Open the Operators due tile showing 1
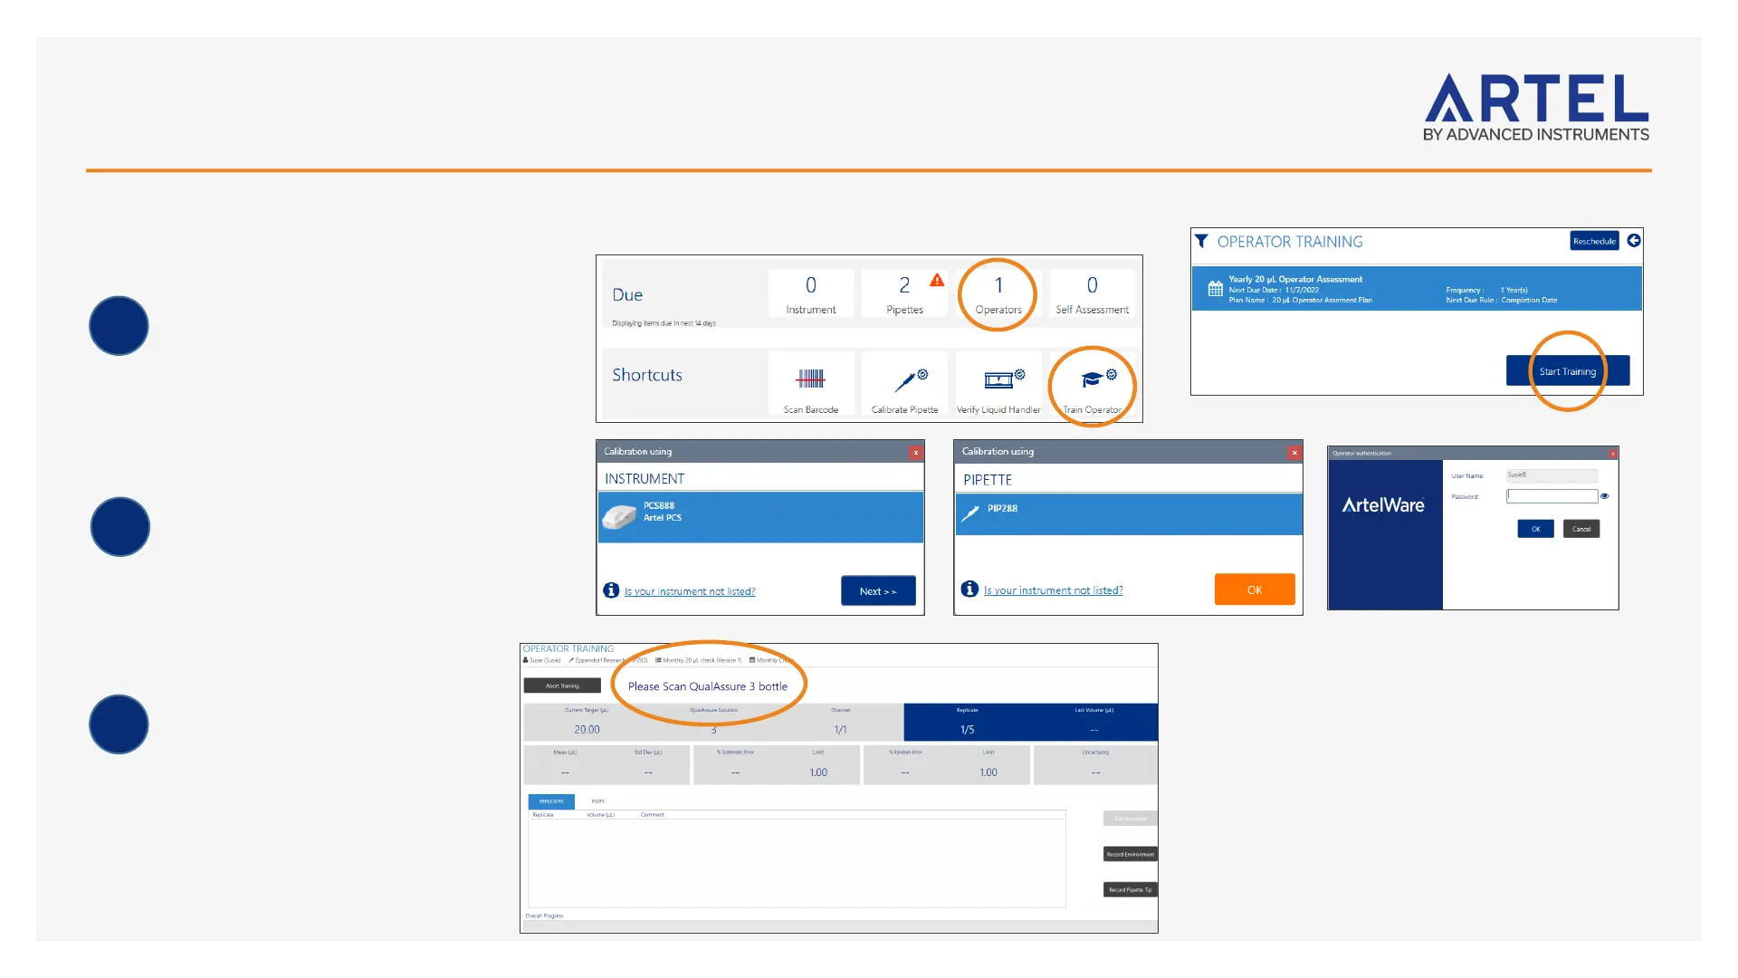Screen dimensions: 1738x978 tap(998, 293)
